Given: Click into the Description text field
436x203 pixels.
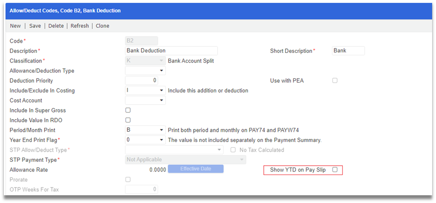Looking at the screenshot, I should coord(171,51).
